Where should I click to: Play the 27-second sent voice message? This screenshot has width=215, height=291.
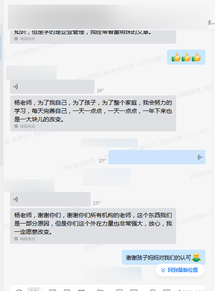(x=157, y=157)
